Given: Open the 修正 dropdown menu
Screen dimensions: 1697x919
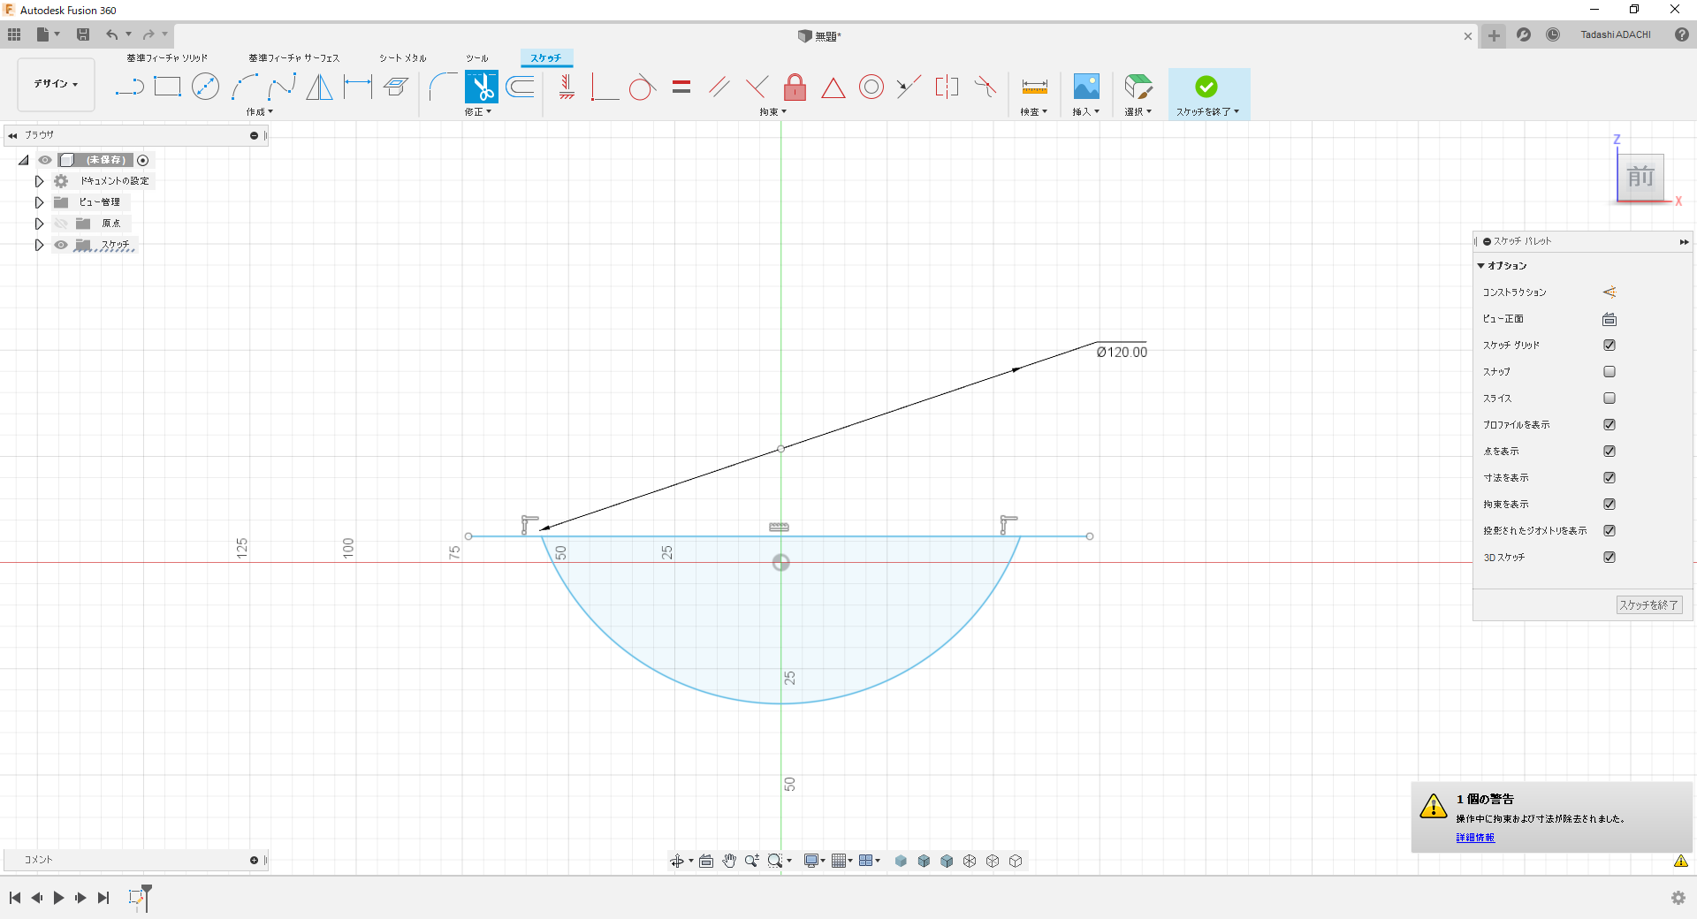Looking at the screenshot, I should pos(478,112).
